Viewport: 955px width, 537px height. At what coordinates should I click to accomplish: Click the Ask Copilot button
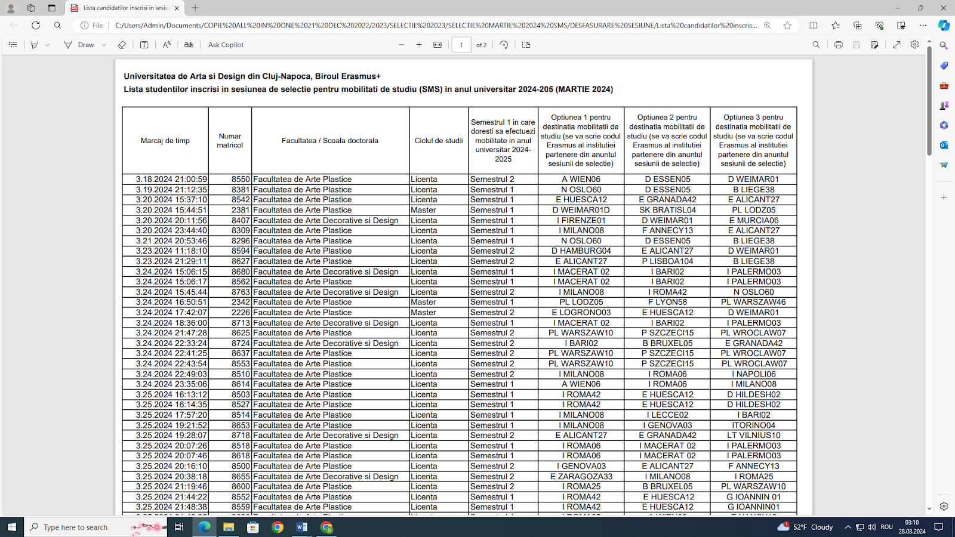click(226, 45)
